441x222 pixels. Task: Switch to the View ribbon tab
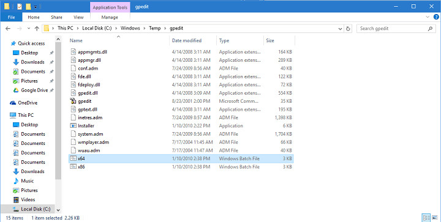(78, 17)
